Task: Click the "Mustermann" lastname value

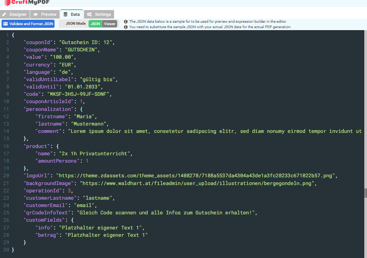Action: click(x=89, y=124)
